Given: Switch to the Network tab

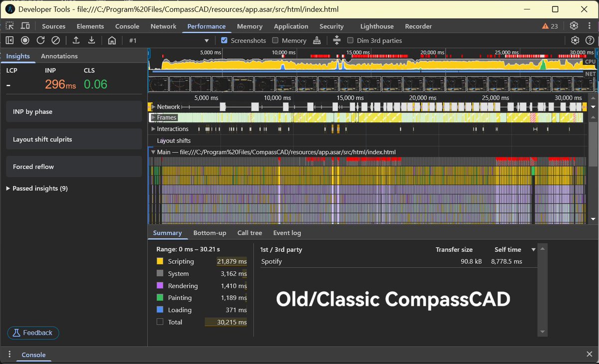Looking at the screenshot, I should click(x=164, y=26).
